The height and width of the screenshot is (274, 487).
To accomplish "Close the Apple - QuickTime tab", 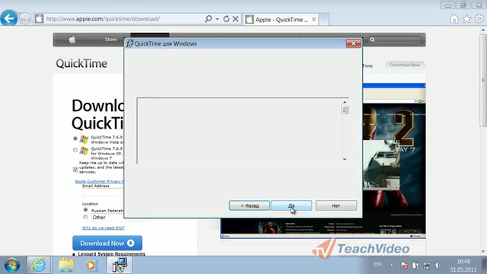I will [x=314, y=20].
